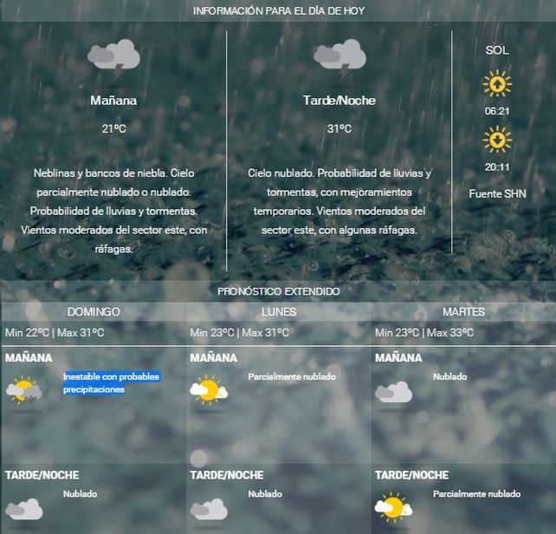Click 'Nublado' under Domingo tarde/noche
Screen dimensions: 556x534
pos(81,494)
